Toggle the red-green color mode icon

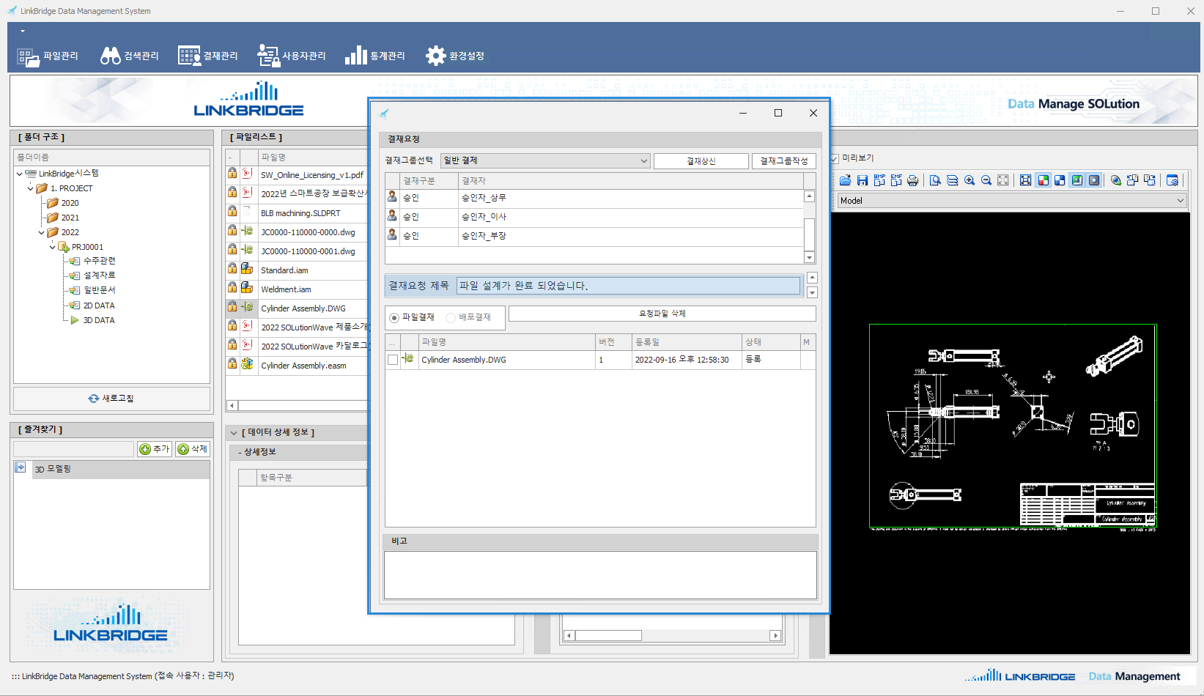pos(1043,180)
